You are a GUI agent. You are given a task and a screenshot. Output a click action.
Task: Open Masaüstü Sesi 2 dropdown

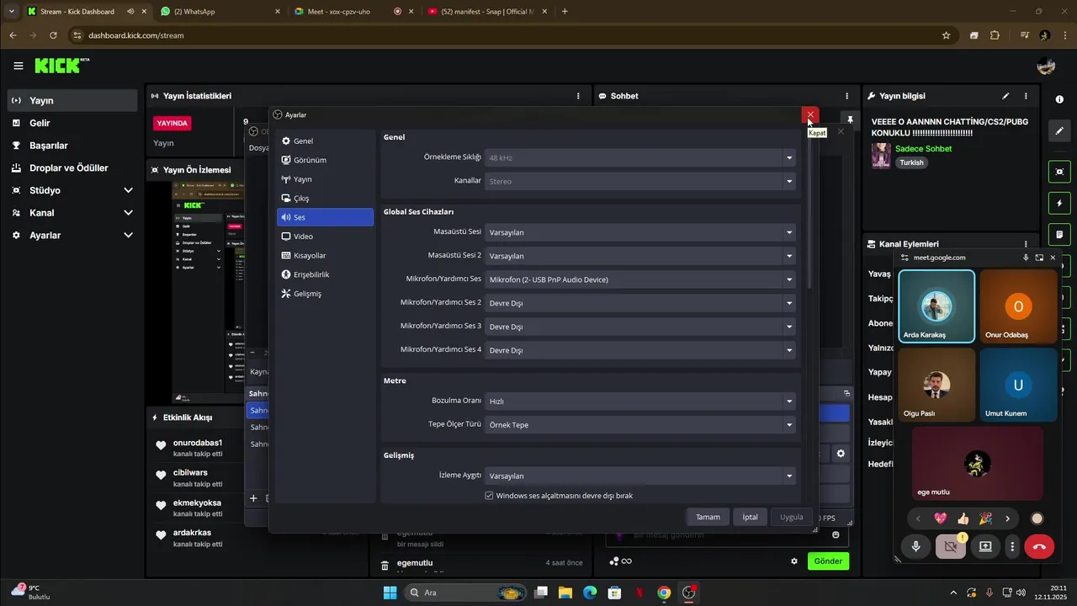[x=639, y=256]
